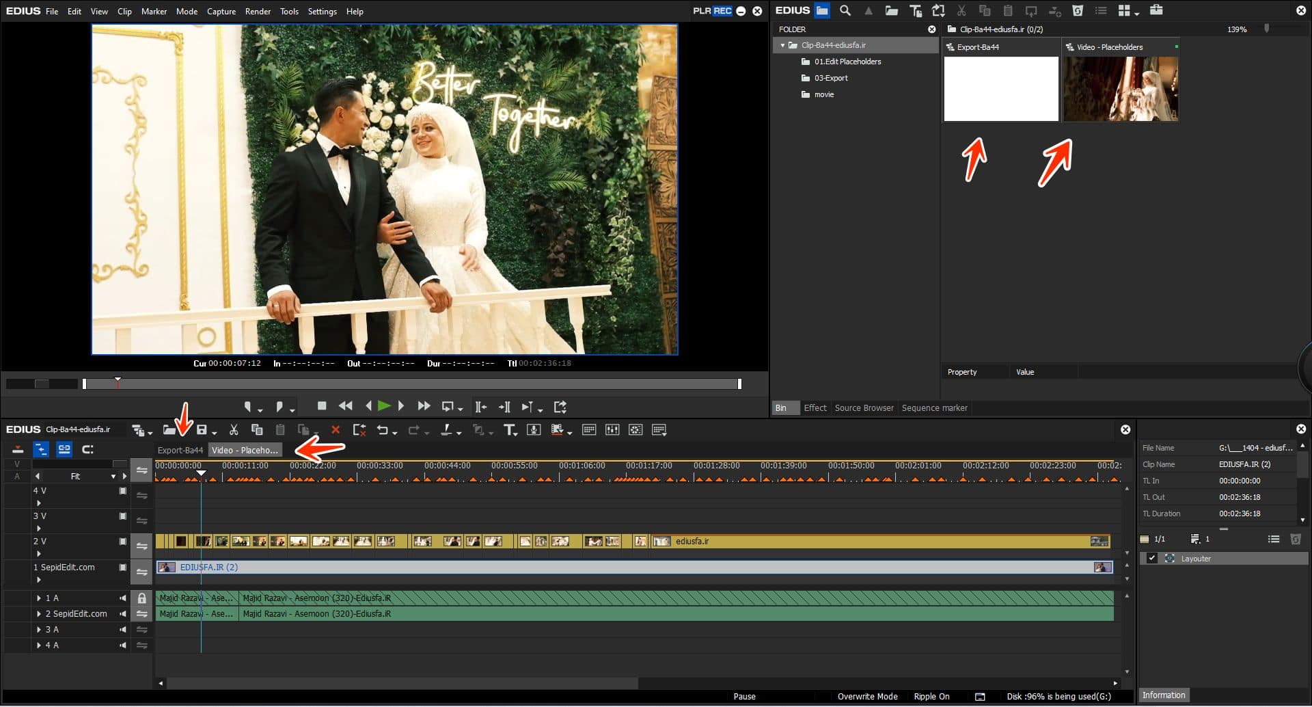This screenshot has width=1312, height=707.
Task: Adjust the bin thumbnail zoom slider
Action: 1266,29
